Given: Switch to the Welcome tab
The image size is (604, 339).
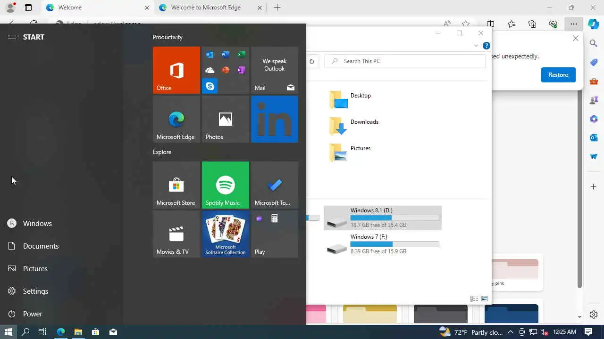Looking at the screenshot, I should tap(98, 8).
